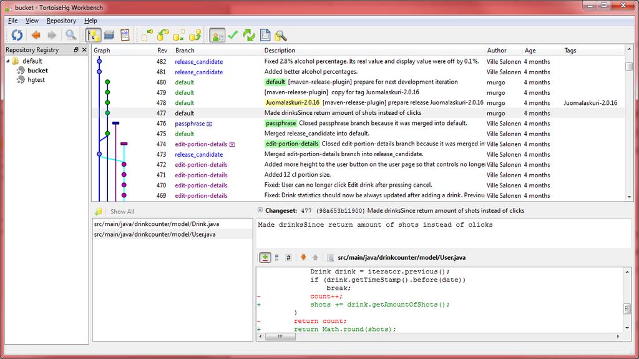Open the Help menu
This screenshot has width=639, height=359.
click(90, 21)
